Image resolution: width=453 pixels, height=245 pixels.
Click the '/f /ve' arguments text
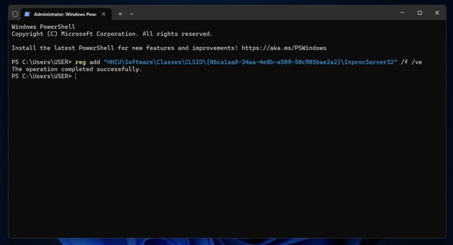411,62
